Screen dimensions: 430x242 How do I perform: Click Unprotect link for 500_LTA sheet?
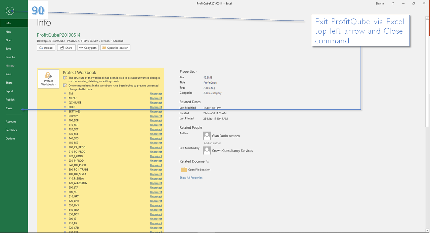[x=156, y=188]
